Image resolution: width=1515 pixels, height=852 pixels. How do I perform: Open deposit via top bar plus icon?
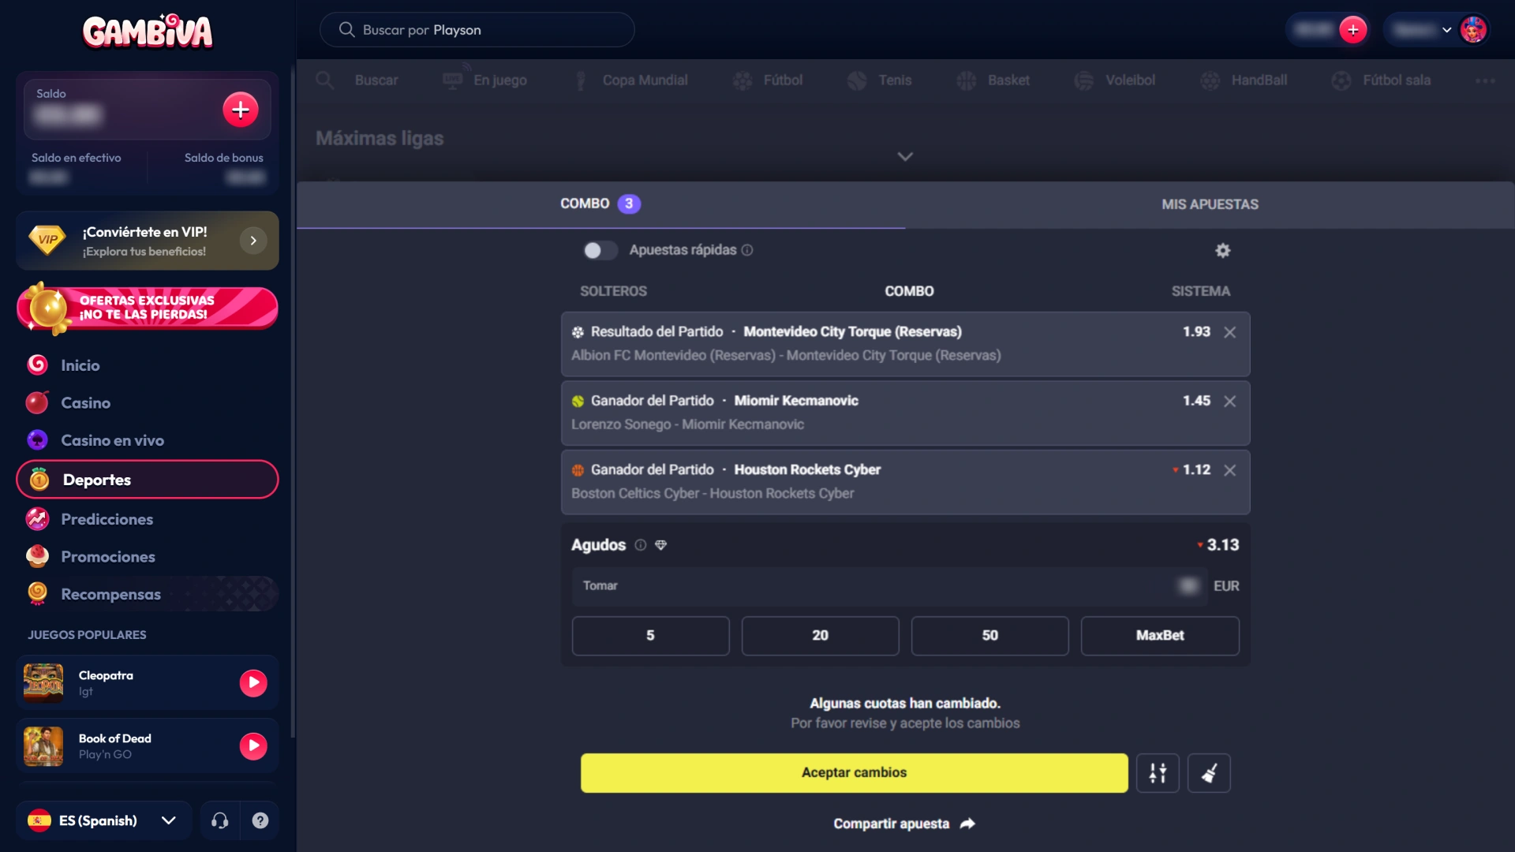[x=1353, y=30]
